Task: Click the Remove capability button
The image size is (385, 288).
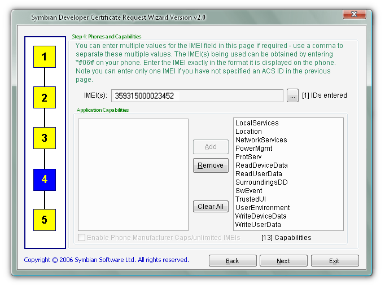Action: pyautogui.click(x=211, y=165)
